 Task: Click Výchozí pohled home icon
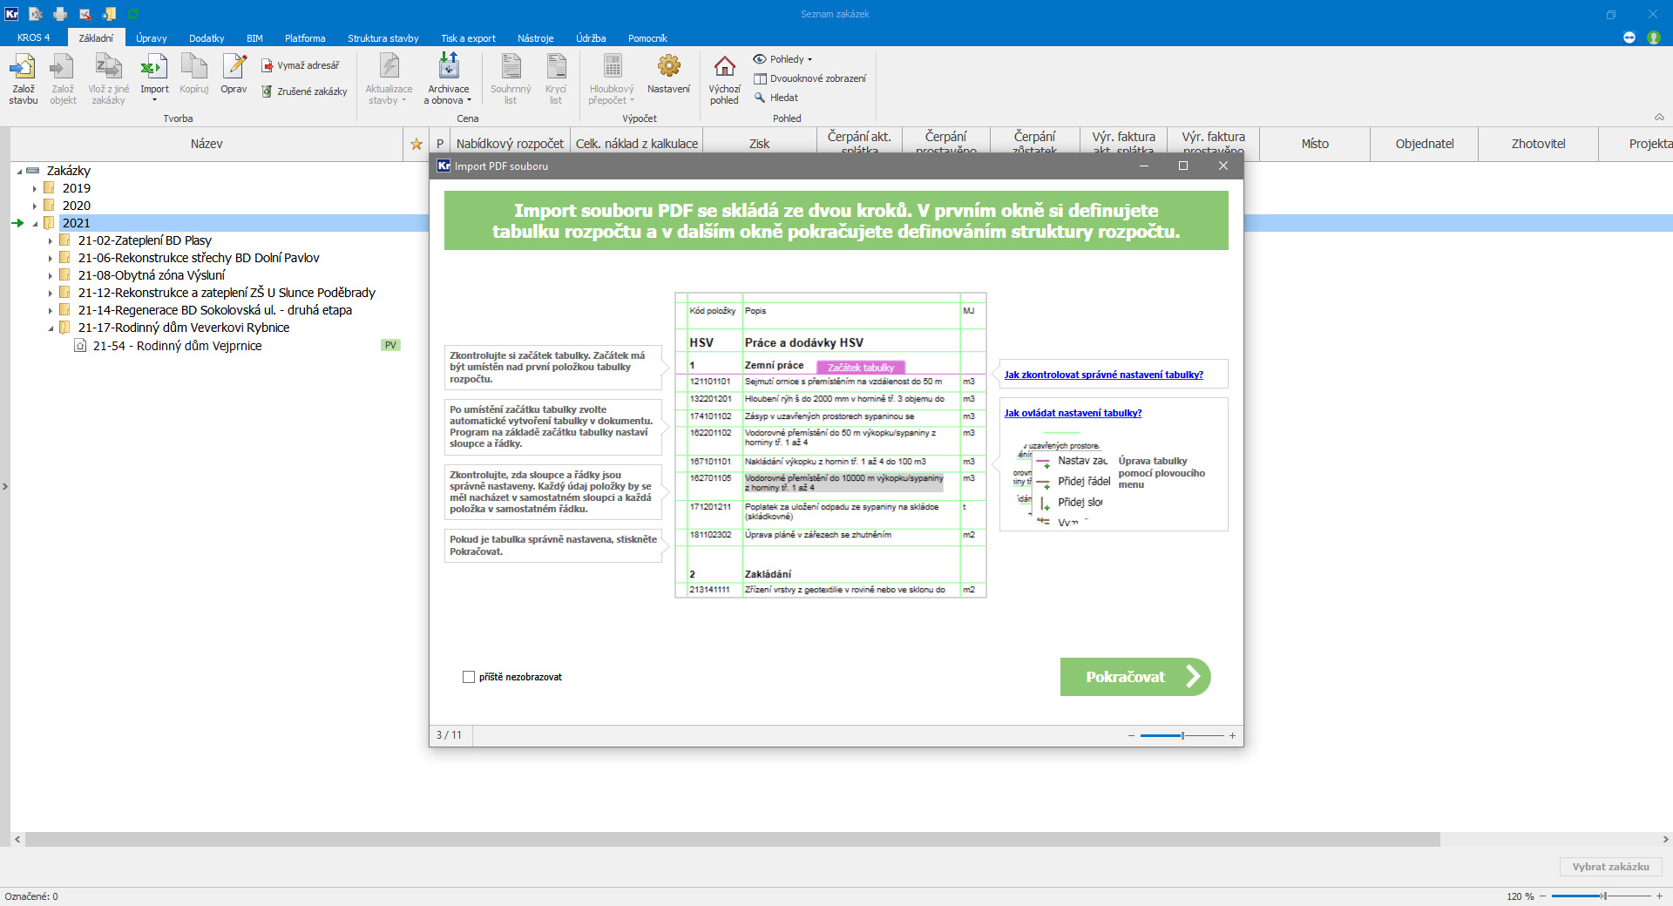pyautogui.click(x=724, y=68)
